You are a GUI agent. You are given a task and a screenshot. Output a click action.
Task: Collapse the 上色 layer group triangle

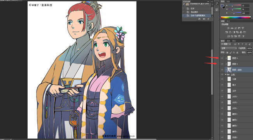(x=226, y=74)
